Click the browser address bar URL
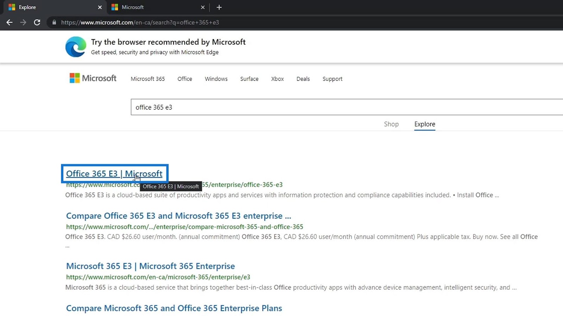Viewport: 563px width, 316px height. click(140, 22)
